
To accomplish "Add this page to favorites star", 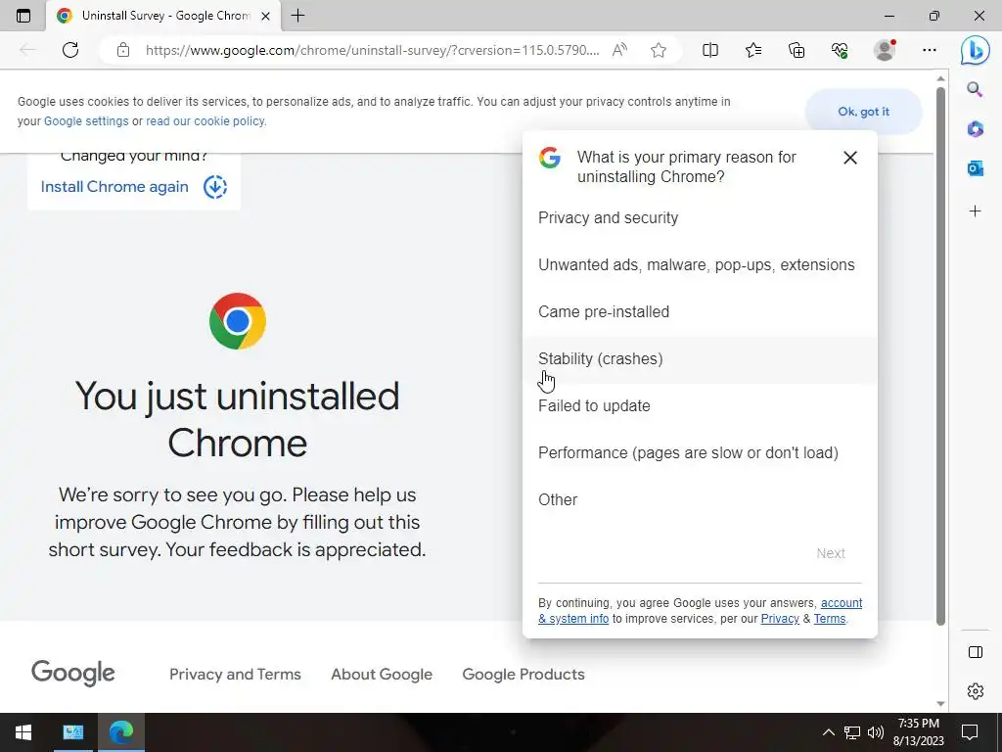I will pos(659,50).
